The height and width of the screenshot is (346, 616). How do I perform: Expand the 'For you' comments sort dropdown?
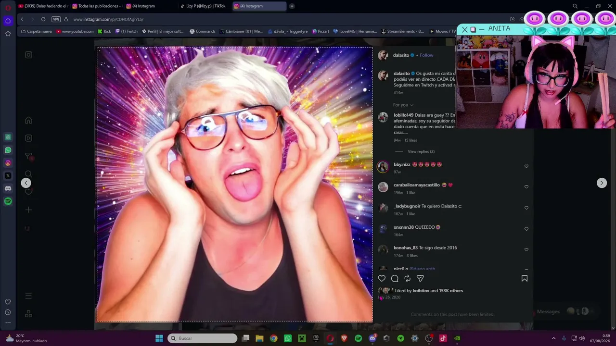pyautogui.click(x=403, y=105)
